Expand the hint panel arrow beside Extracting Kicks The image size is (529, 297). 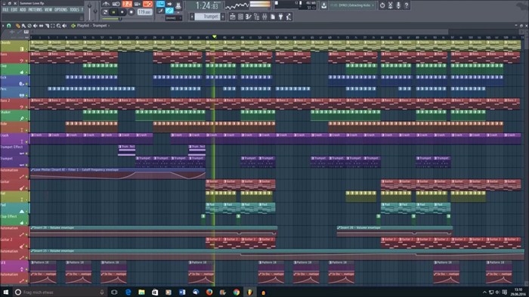click(x=373, y=5)
